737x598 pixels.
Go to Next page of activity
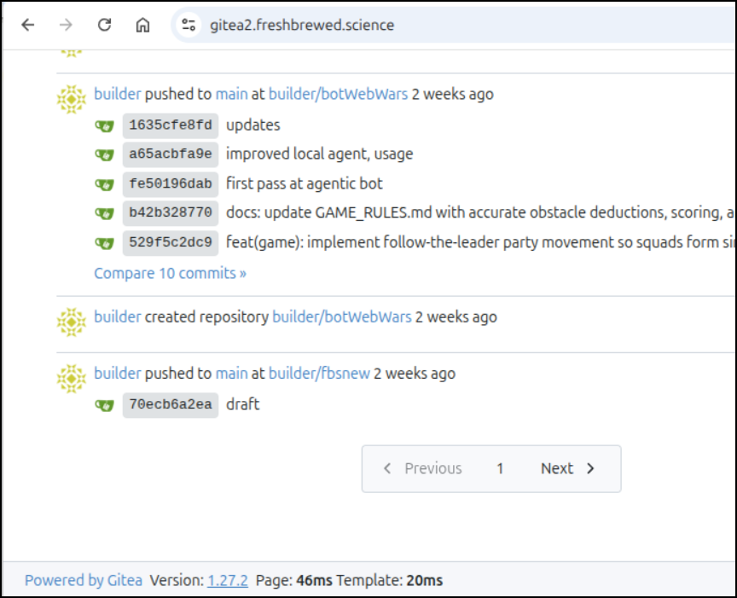(568, 468)
